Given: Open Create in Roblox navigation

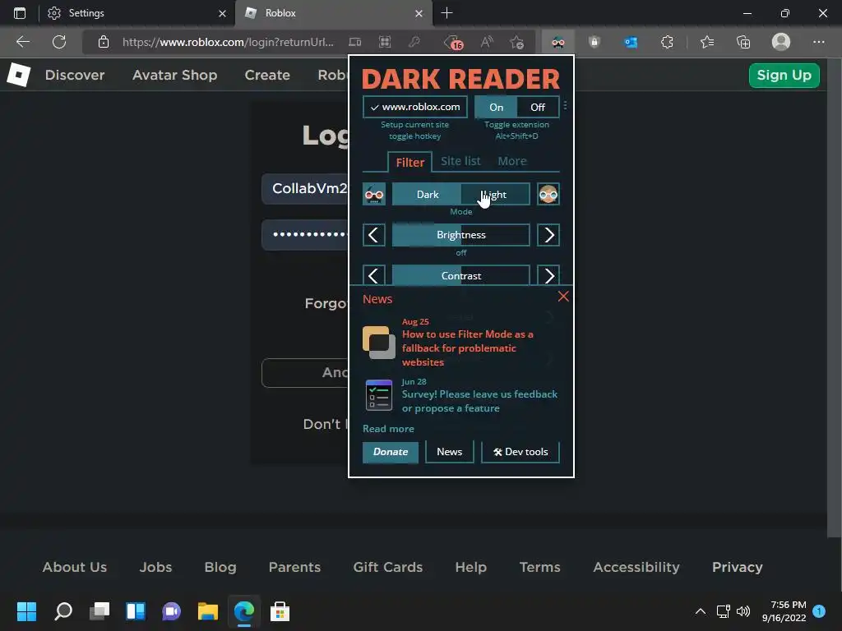Looking at the screenshot, I should point(267,75).
